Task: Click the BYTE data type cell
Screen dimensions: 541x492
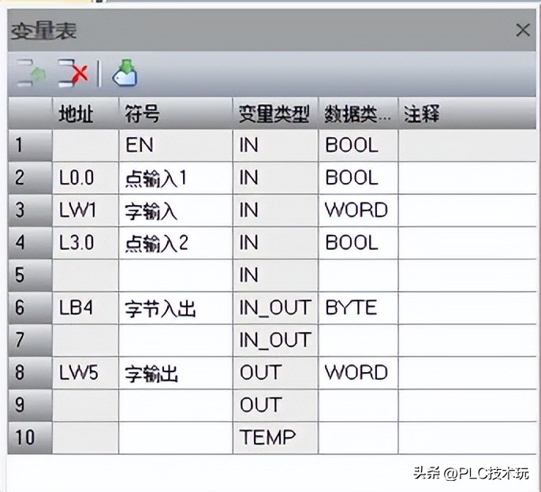Action: click(358, 307)
